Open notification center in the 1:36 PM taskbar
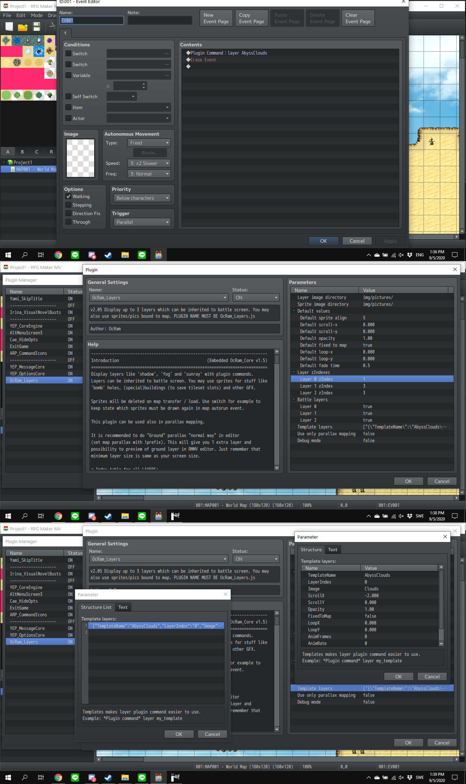Screen dimensions: 466x784 (454, 255)
